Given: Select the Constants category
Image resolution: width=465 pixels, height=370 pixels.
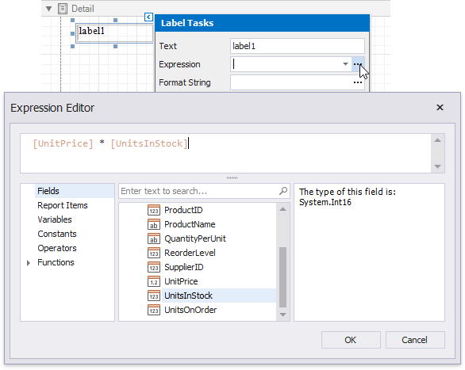Looking at the screenshot, I should point(57,234).
